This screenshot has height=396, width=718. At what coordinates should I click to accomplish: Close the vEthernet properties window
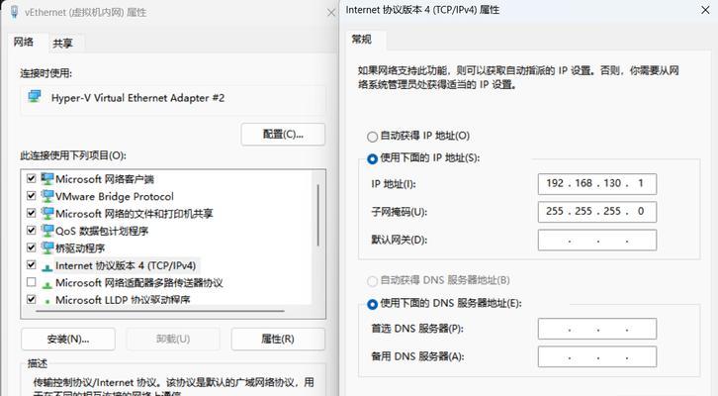pyautogui.click(x=331, y=13)
